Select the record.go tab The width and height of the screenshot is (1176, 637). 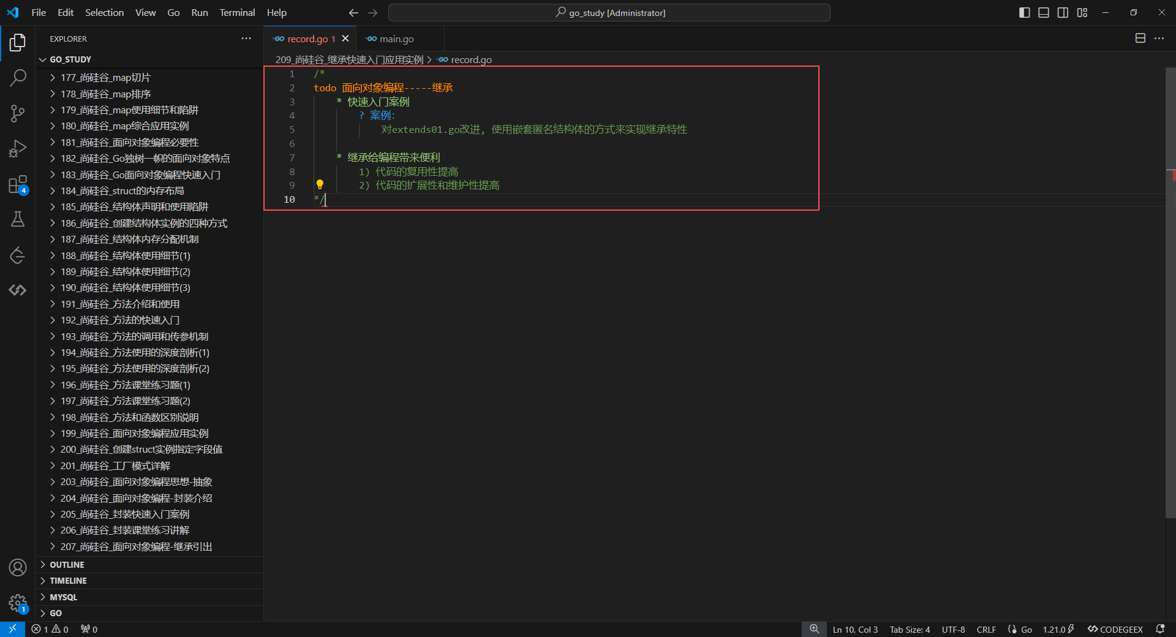pyautogui.click(x=311, y=39)
